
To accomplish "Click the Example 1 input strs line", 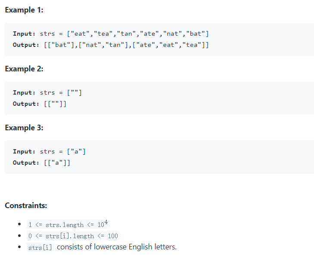I will (111, 34).
